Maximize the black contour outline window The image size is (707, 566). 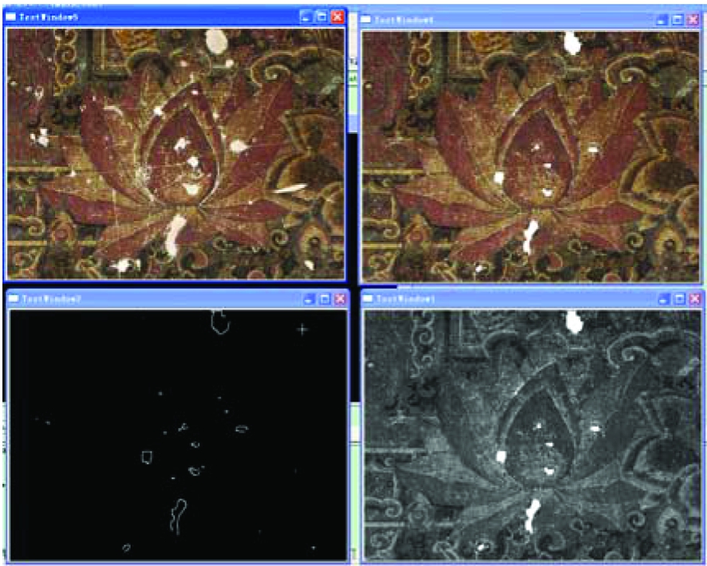click(x=324, y=298)
